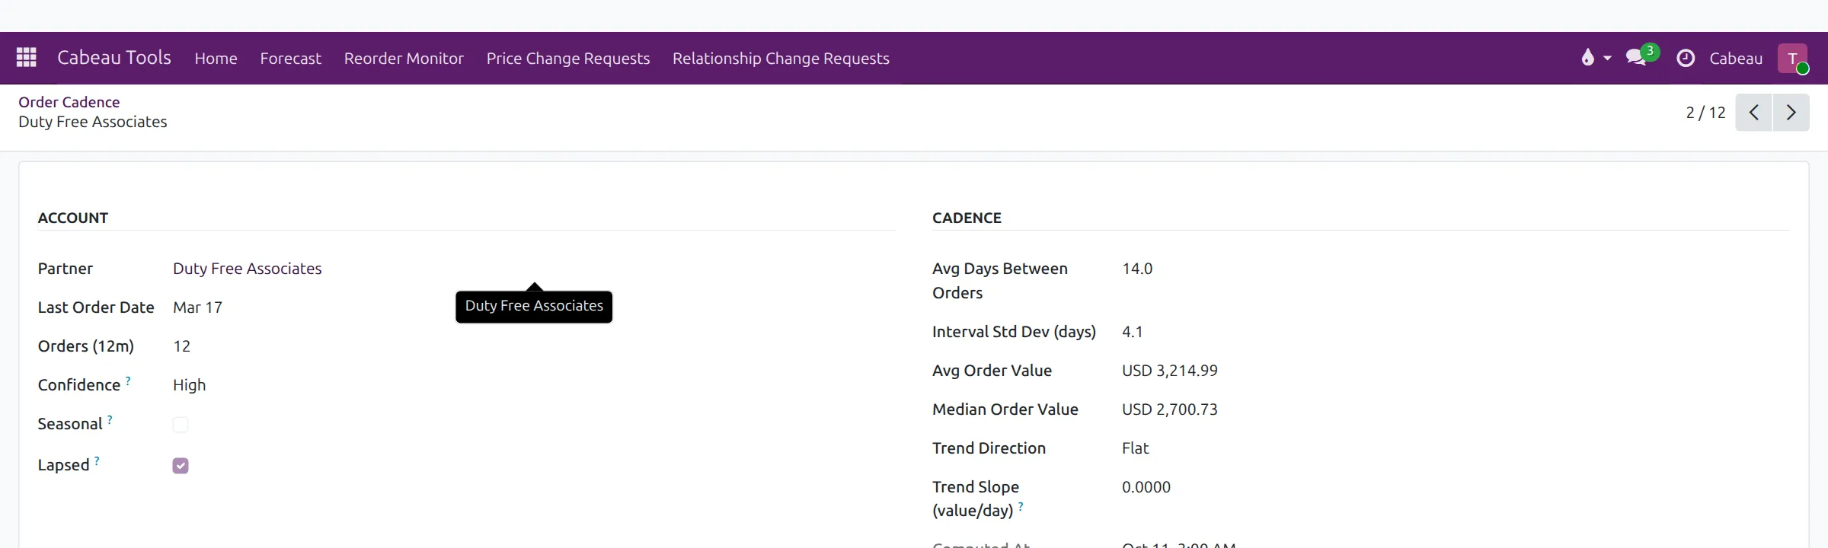Click the Duty Free Associates record title
This screenshot has height=548, width=1828.
(x=92, y=122)
